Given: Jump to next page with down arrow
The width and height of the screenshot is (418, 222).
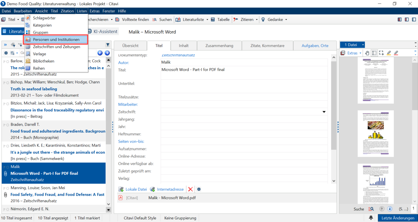Looking at the screenshot, I should [389, 209].
